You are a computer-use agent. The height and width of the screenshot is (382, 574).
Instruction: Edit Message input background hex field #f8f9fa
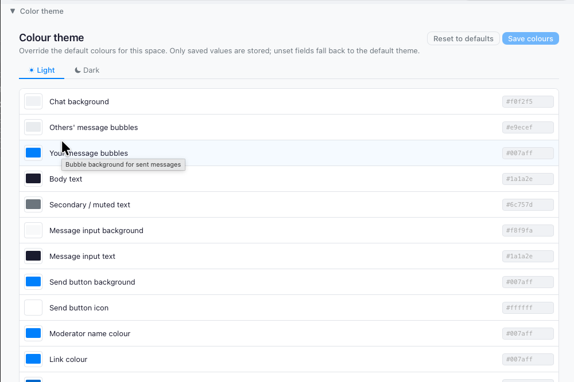point(528,230)
